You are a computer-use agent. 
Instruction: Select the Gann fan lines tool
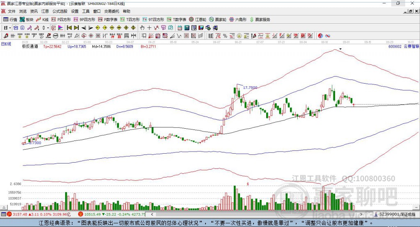pos(151,36)
